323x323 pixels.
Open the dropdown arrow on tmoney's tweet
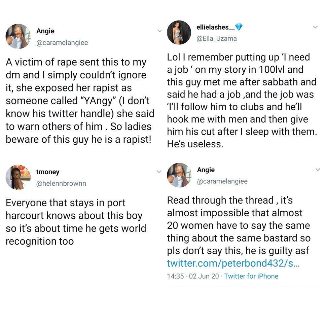159,172
